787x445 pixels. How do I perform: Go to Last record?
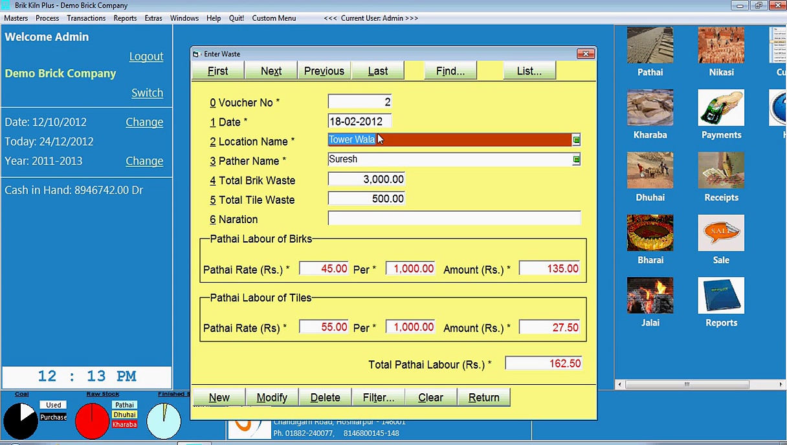(378, 71)
